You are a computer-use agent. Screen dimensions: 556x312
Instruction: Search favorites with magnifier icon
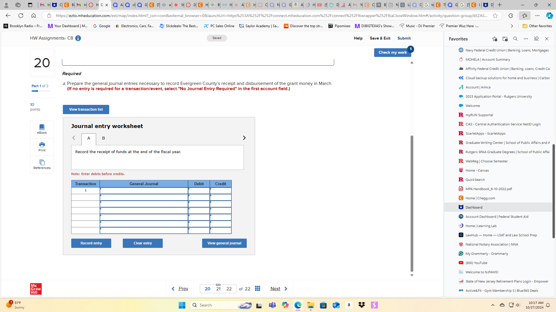515,39
